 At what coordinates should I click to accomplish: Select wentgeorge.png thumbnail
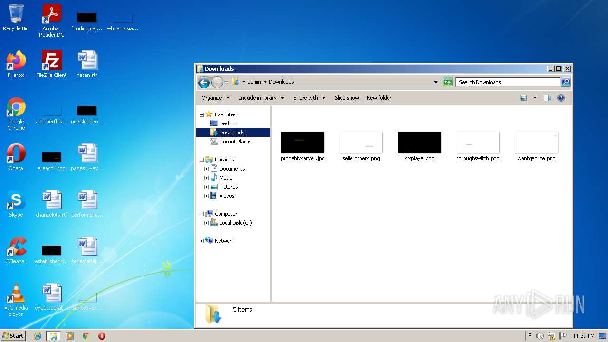(536, 146)
